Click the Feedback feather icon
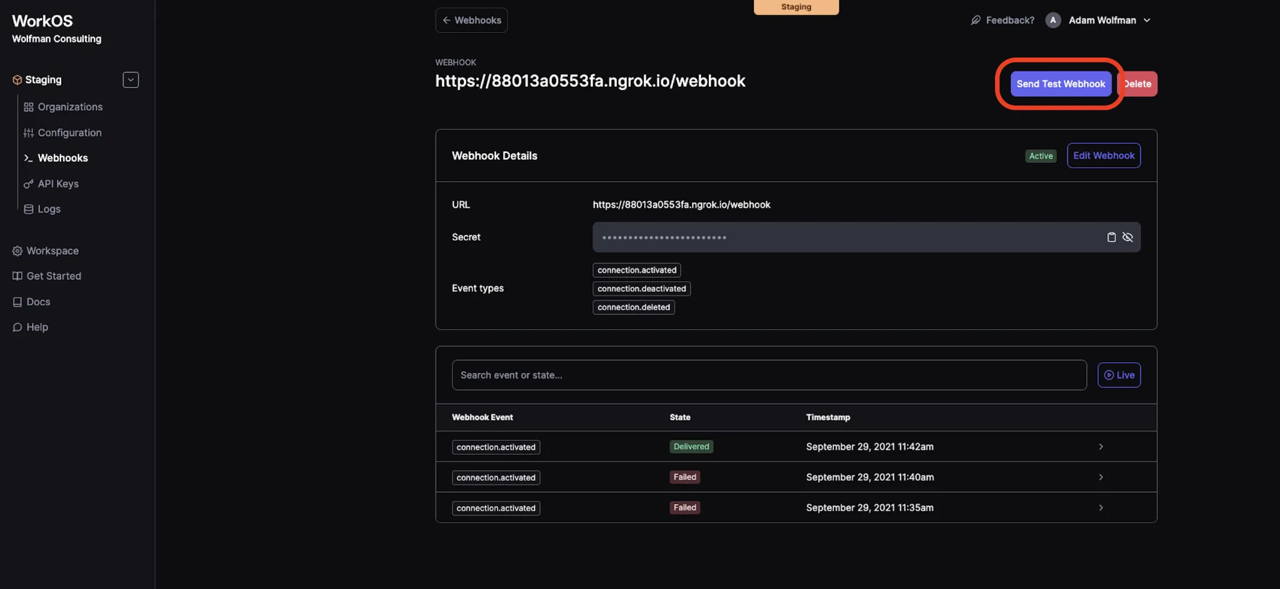 976,20
